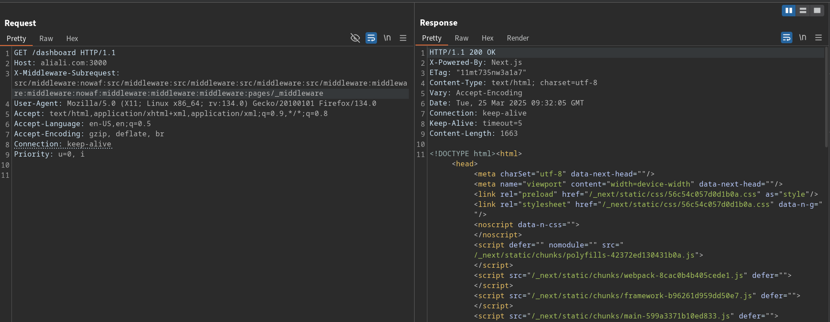Toggle the hidden-items eye icon in Request
830x322 pixels.
click(x=355, y=38)
